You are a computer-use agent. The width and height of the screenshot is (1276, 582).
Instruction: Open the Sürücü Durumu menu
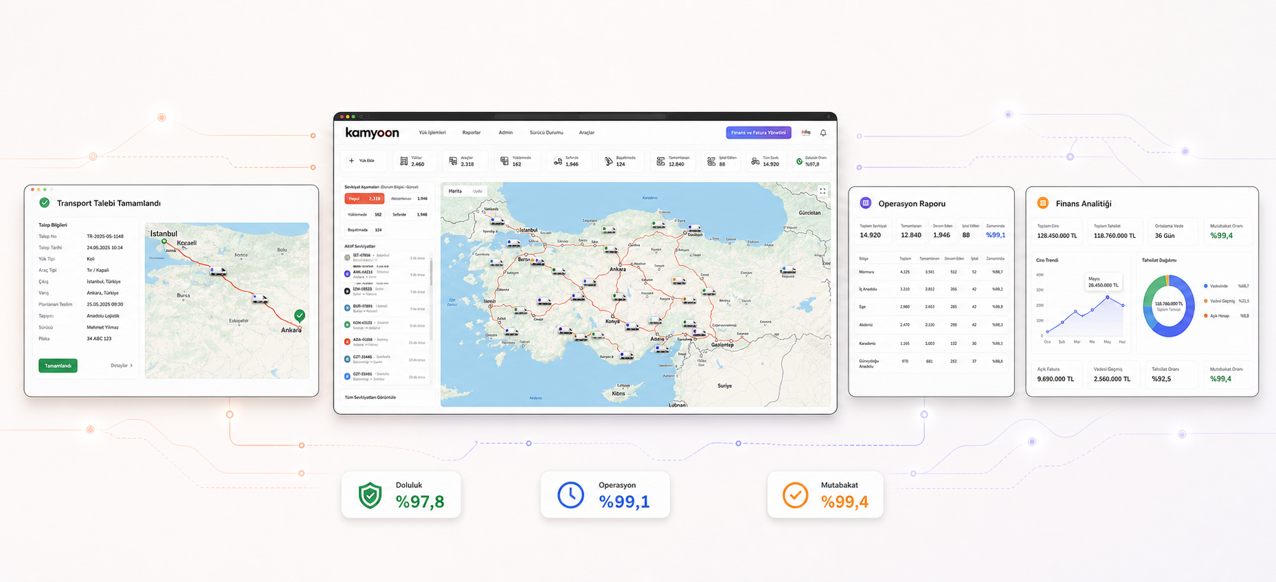[x=546, y=133]
